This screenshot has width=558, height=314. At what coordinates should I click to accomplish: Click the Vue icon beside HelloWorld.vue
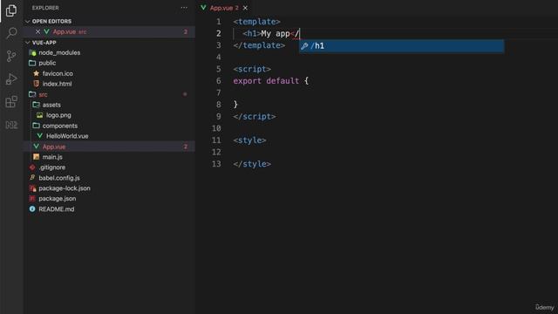point(39,136)
